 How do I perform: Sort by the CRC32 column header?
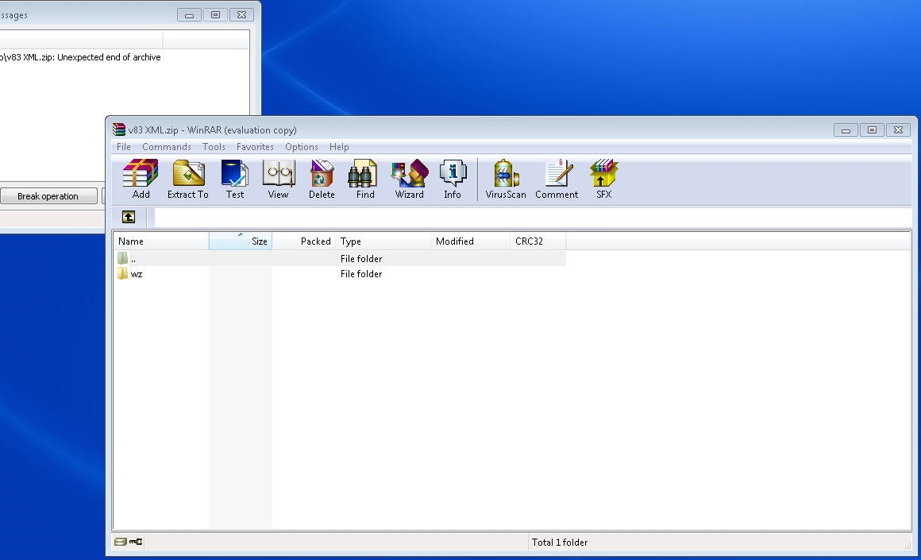point(538,241)
